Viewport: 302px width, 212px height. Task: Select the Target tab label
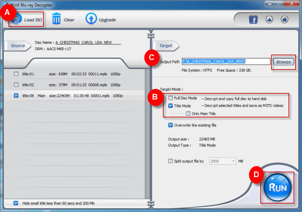pyautogui.click(x=166, y=46)
